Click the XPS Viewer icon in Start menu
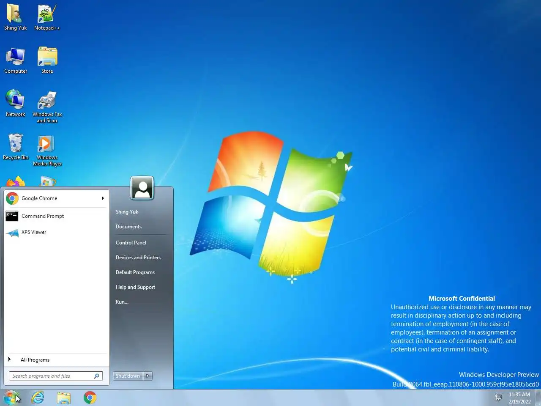541x406 pixels. point(12,232)
